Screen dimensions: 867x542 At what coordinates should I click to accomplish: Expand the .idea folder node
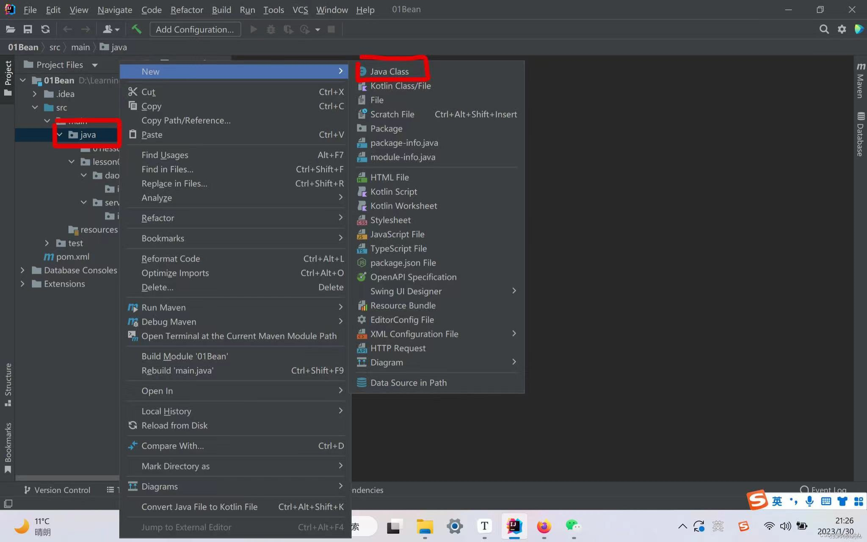click(35, 94)
